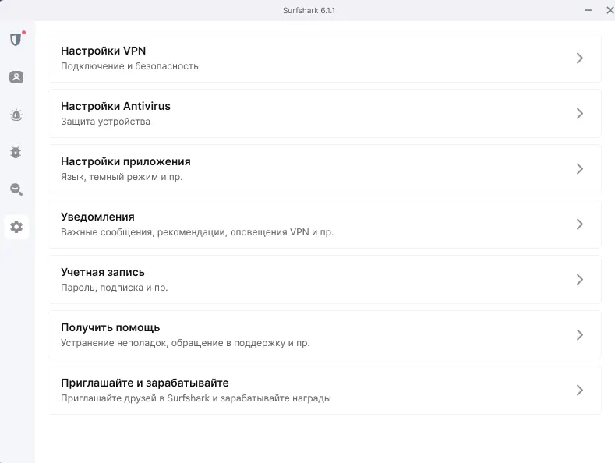This screenshot has height=463, width=615.
Task: Expand the Учетная запись chevron
Action: tap(579, 280)
